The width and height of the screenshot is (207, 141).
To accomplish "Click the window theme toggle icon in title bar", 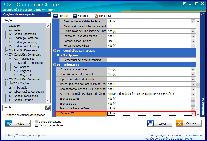I will pos(185,4).
